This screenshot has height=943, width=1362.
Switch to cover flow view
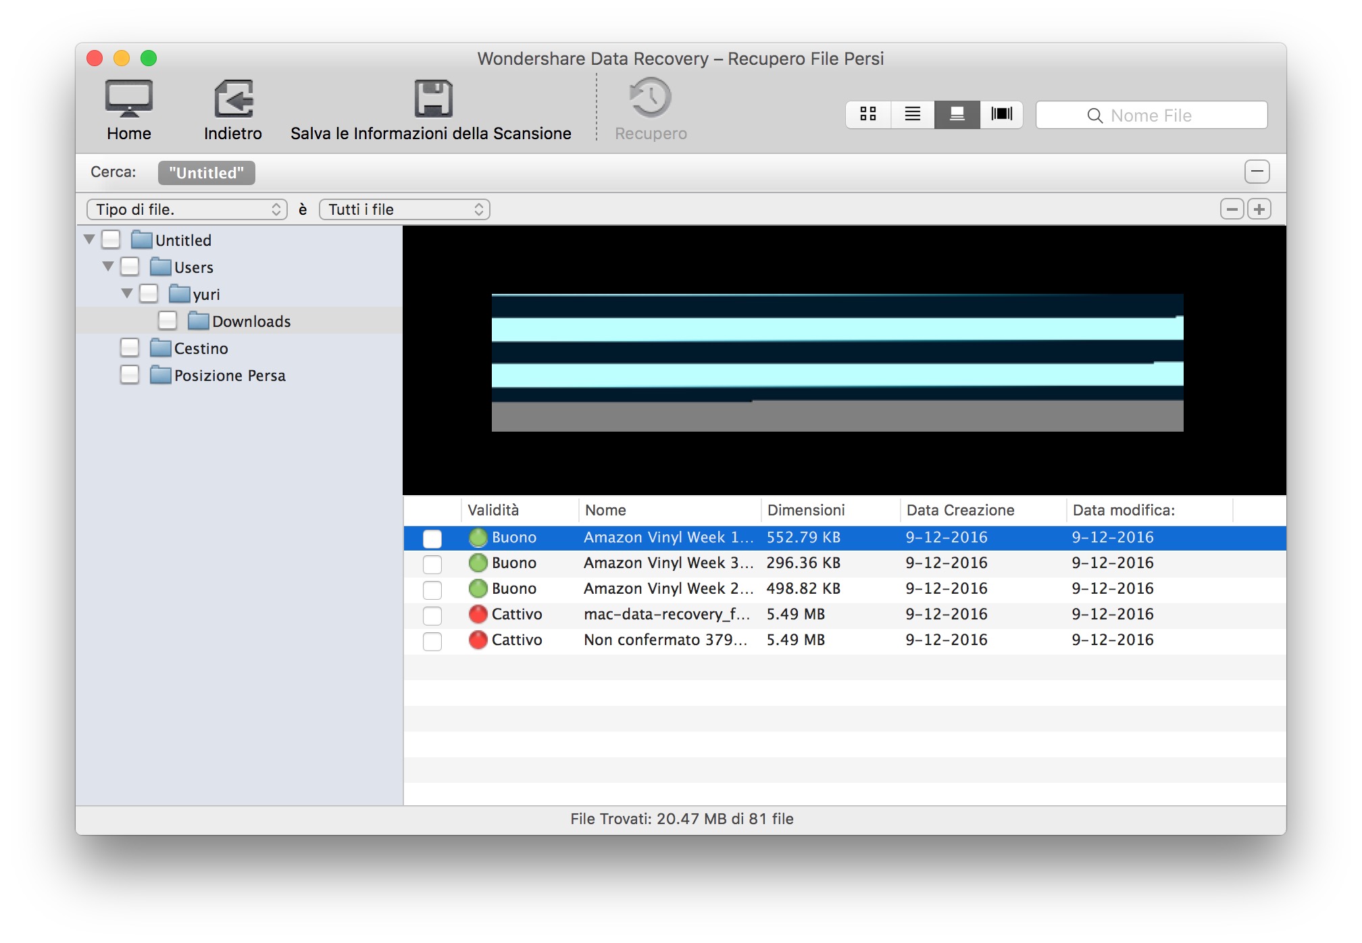[x=1001, y=114]
